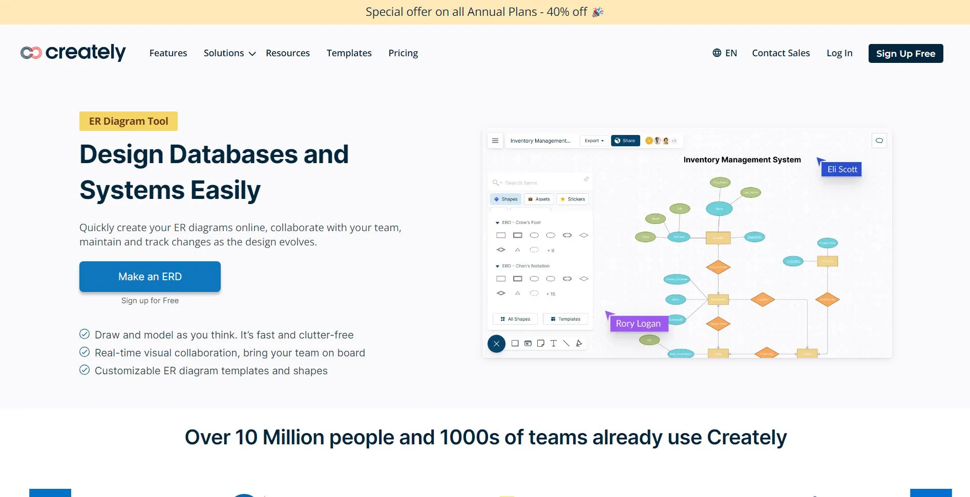Image resolution: width=970 pixels, height=497 pixels.
Task: Click the blue close X circle button
Action: (496, 344)
